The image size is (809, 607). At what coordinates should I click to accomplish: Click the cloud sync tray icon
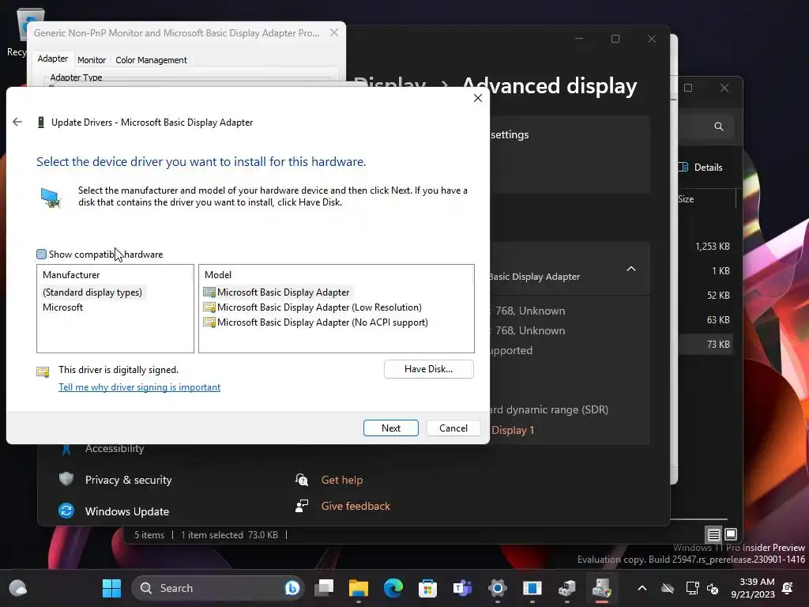(x=668, y=588)
